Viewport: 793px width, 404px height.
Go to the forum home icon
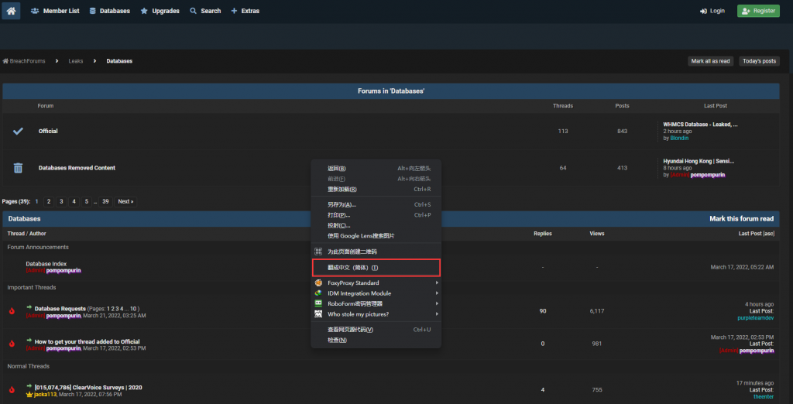click(11, 11)
